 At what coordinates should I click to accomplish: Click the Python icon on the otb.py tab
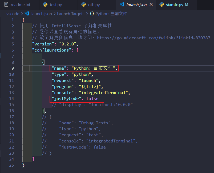pos(84,5)
